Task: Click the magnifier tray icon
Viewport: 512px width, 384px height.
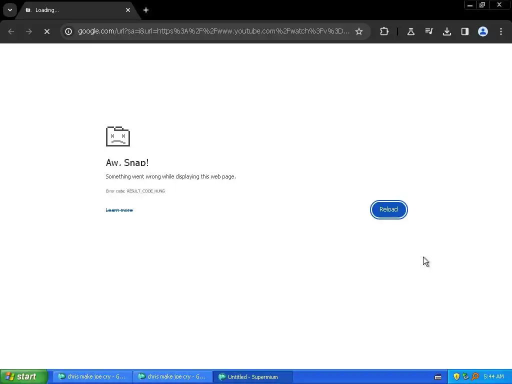Action: click(475, 376)
